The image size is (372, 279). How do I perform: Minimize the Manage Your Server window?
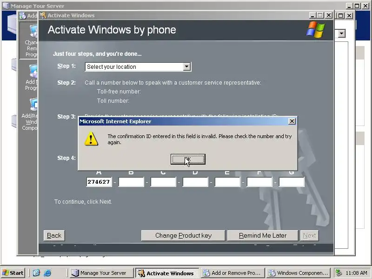coord(349,6)
